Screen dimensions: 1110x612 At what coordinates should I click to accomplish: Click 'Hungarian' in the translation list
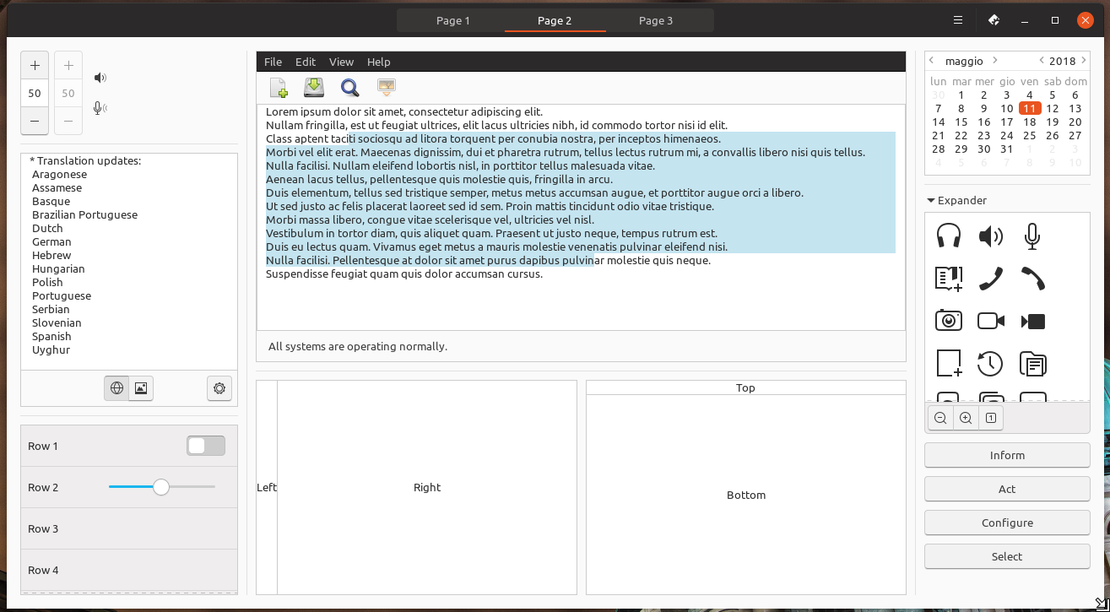point(58,268)
